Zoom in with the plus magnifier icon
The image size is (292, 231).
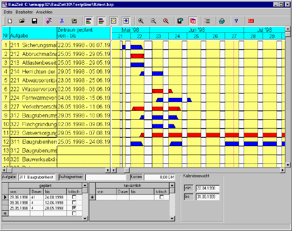(x=141, y=21)
